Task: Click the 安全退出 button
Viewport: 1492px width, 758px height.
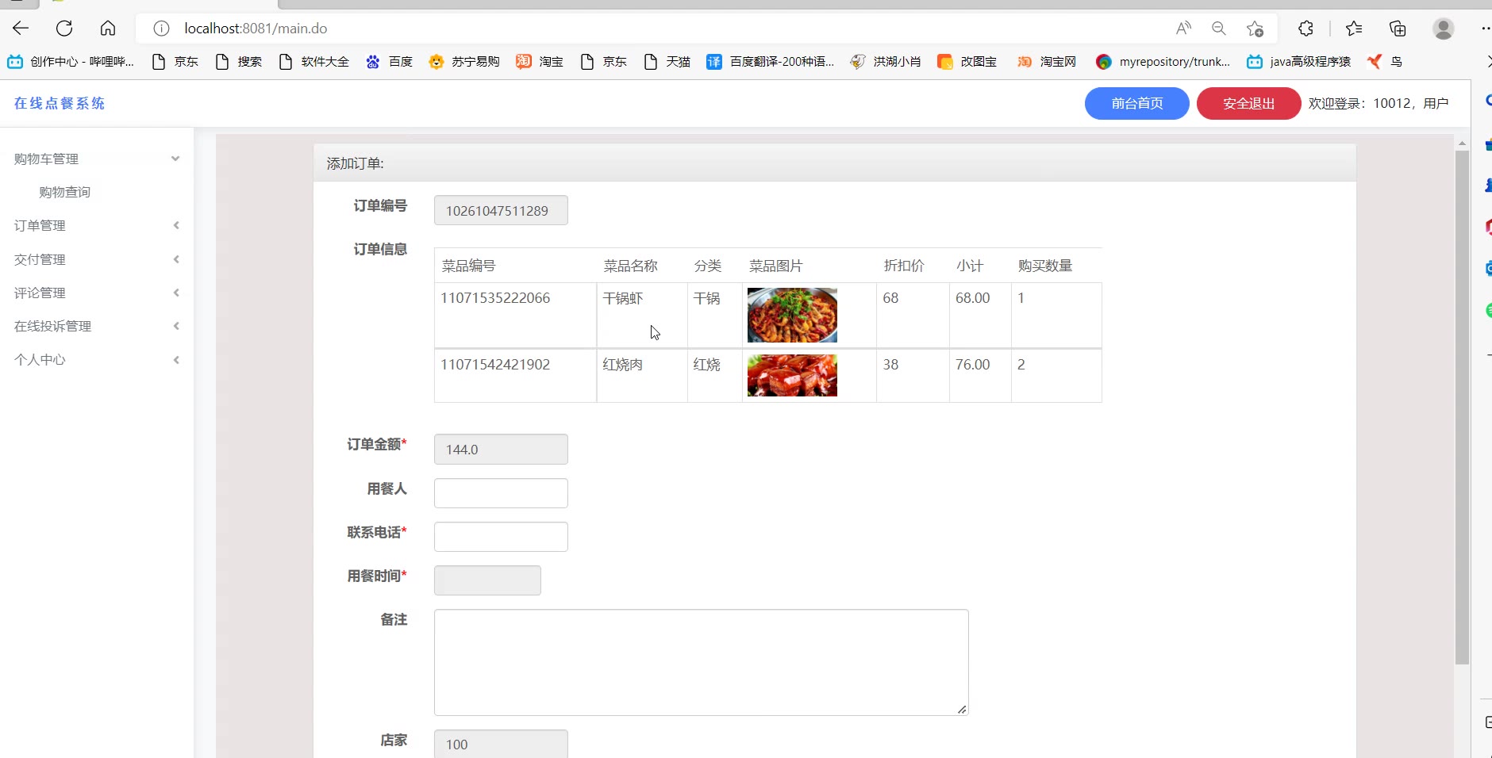Action: click(x=1248, y=103)
